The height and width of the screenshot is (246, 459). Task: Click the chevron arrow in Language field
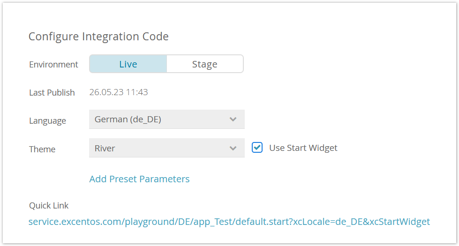(x=233, y=119)
